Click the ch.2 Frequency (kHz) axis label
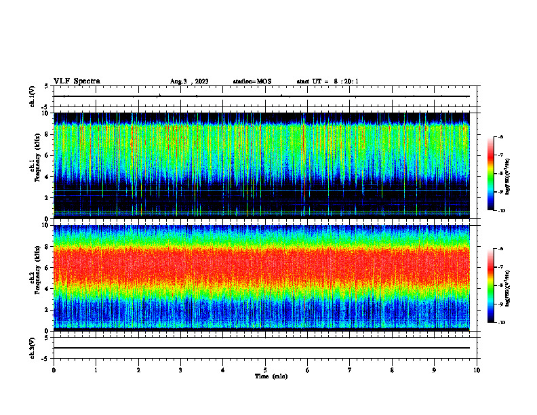This screenshot has height=415, width=537. tap(35, 269)
